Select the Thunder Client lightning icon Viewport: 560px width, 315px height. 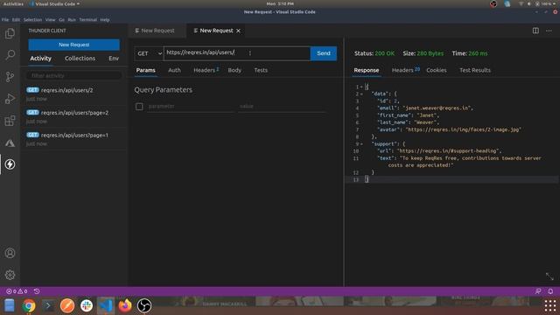10,164
